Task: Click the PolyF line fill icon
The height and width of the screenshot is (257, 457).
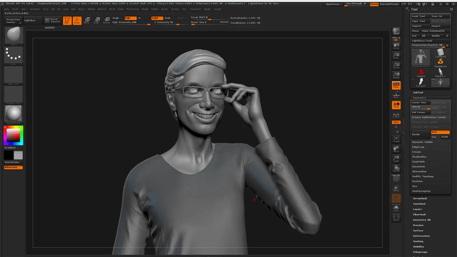Action: click(396, 178)
